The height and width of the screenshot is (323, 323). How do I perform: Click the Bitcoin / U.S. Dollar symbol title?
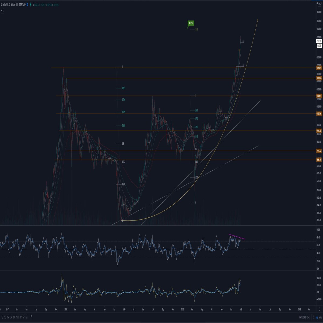pyautogui.click(x=8, y=5)
